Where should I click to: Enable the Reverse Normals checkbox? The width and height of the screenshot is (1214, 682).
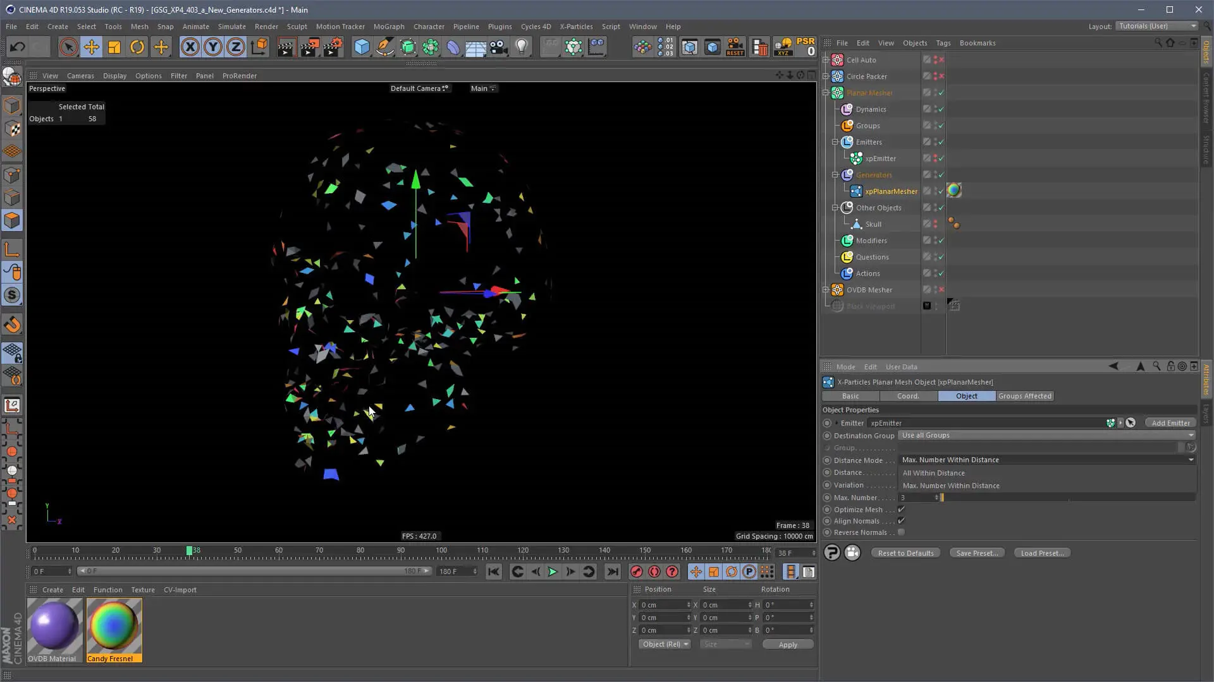901,532
